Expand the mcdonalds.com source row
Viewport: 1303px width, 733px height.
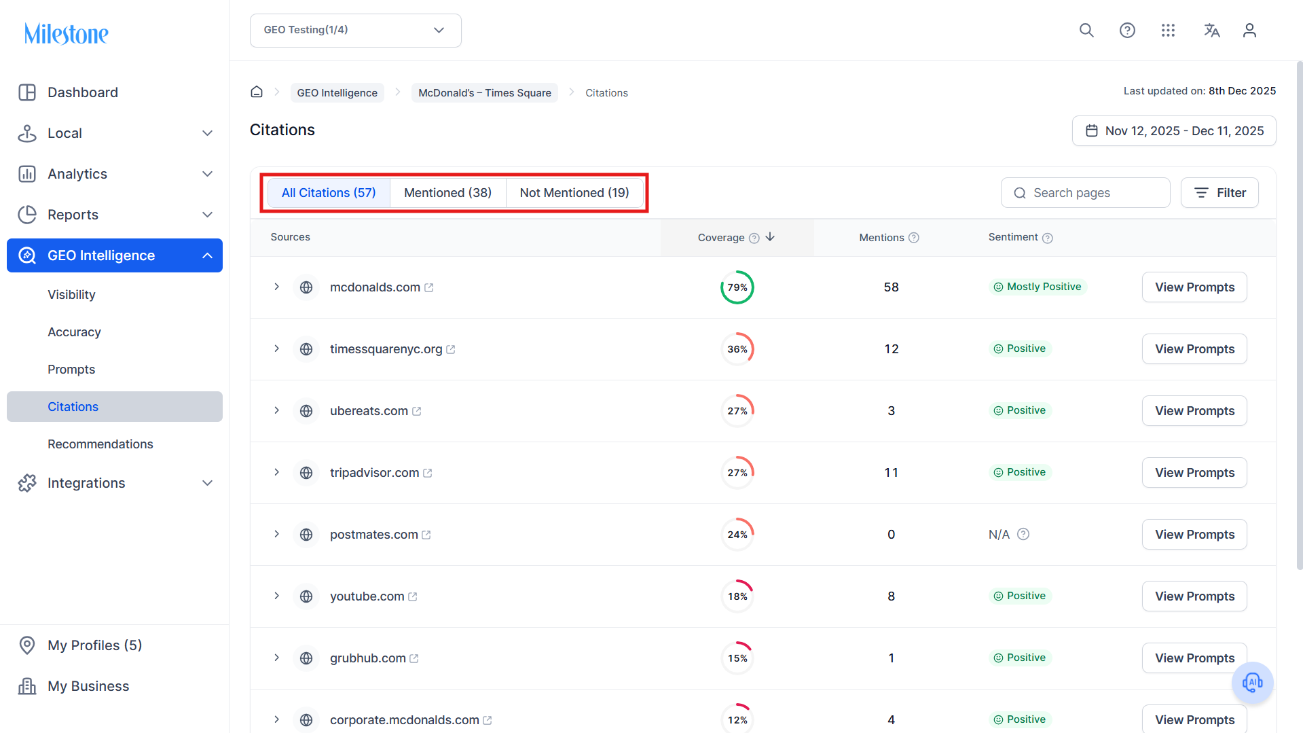coord(277,287)
